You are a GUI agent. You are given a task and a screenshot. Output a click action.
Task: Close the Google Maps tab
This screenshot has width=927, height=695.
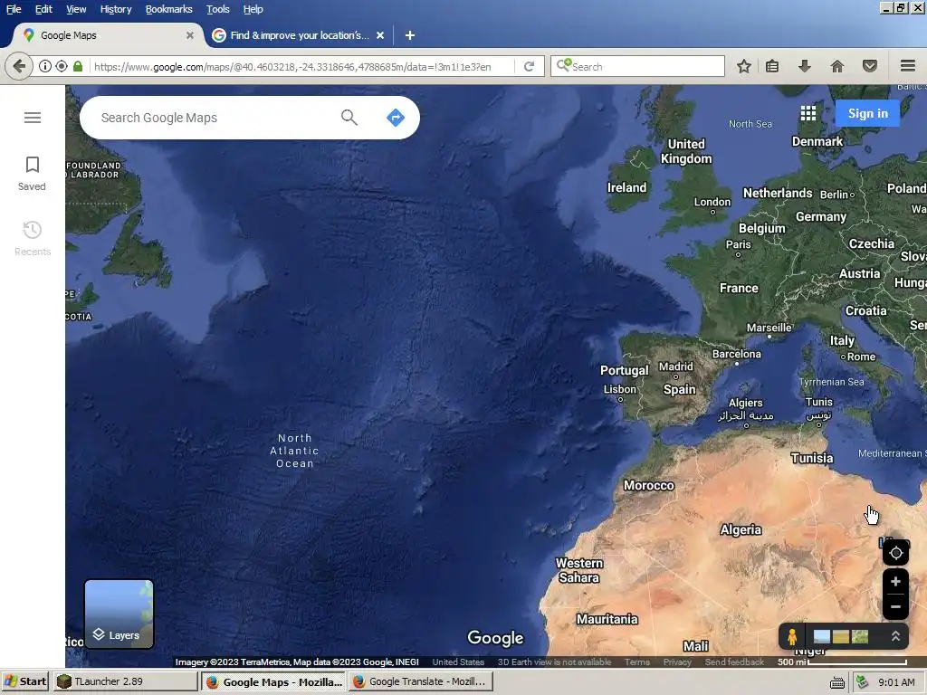[190, 35]
